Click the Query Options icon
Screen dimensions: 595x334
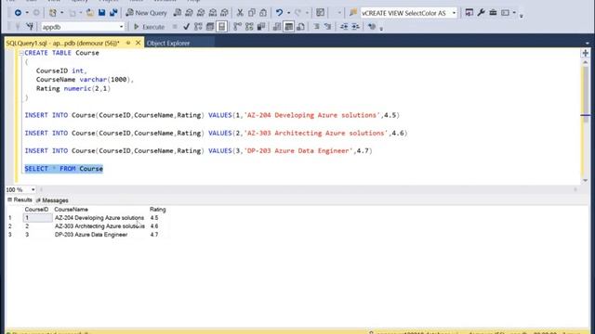click(210, 27)
